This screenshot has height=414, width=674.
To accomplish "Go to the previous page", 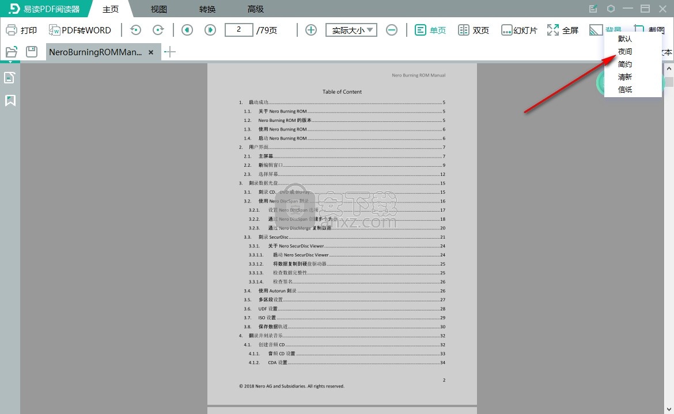I will click(x=187, y=30).
